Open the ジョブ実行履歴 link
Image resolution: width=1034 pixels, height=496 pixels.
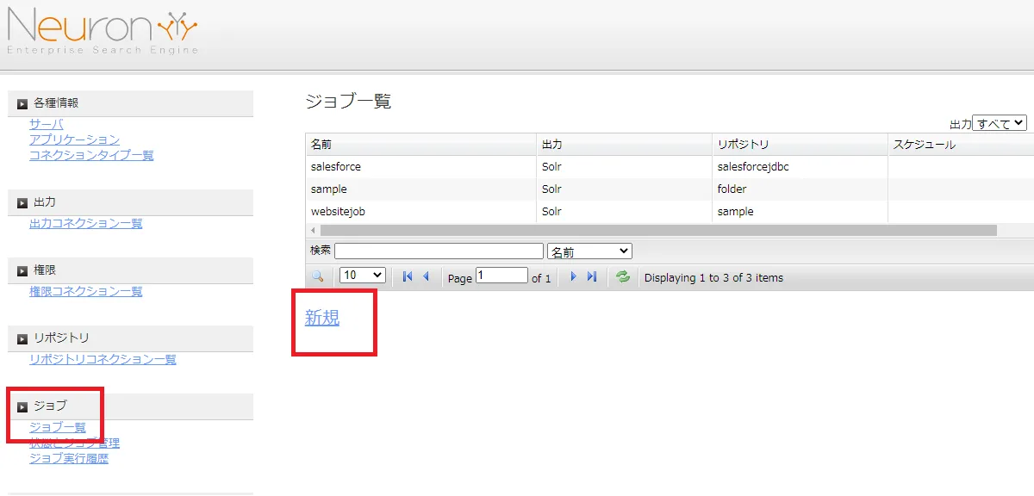coord(69,458)
